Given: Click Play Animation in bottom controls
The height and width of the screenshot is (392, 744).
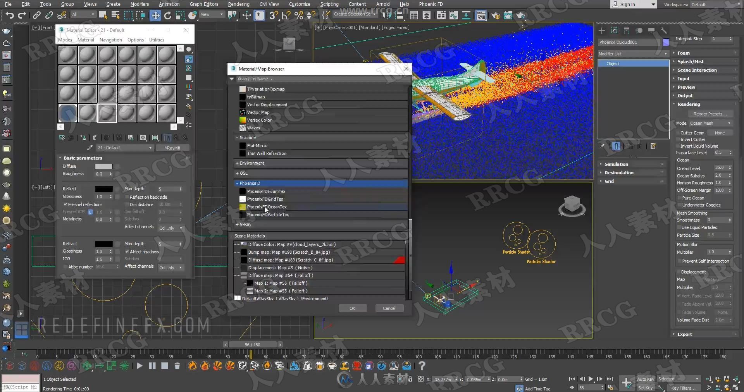Looking at the screenshot, I should [x=591, y=379].
